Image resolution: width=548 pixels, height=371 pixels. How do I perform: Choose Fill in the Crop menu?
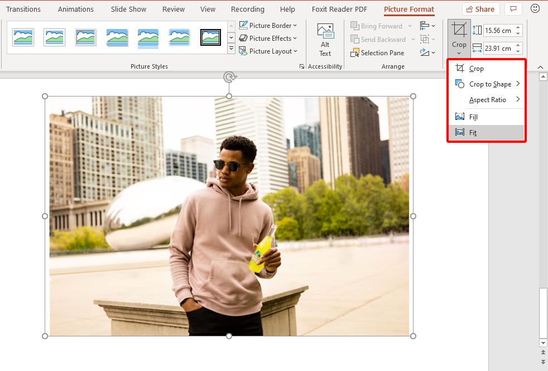click(473, 117)
